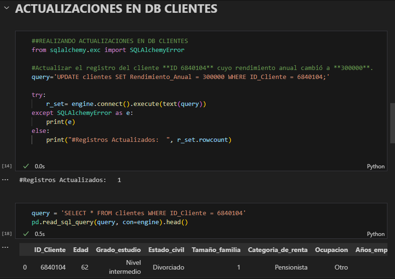Screen dimensions: 395x279
Task: Click the ID_Cliente column header
Action: click(50, 250)
